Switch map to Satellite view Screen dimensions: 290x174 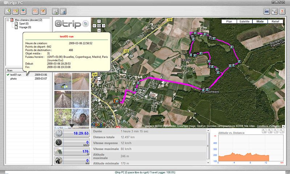coord(244,21)
